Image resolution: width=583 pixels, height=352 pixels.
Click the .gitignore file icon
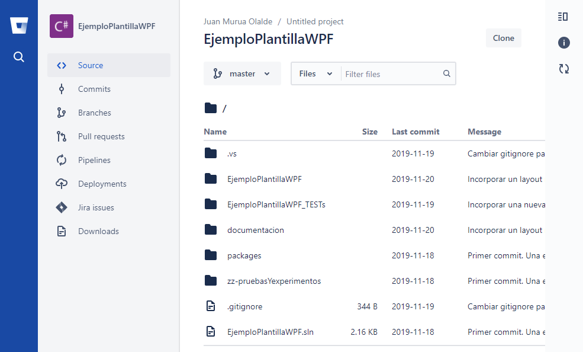pyautogui.click(x=211, y=306)
